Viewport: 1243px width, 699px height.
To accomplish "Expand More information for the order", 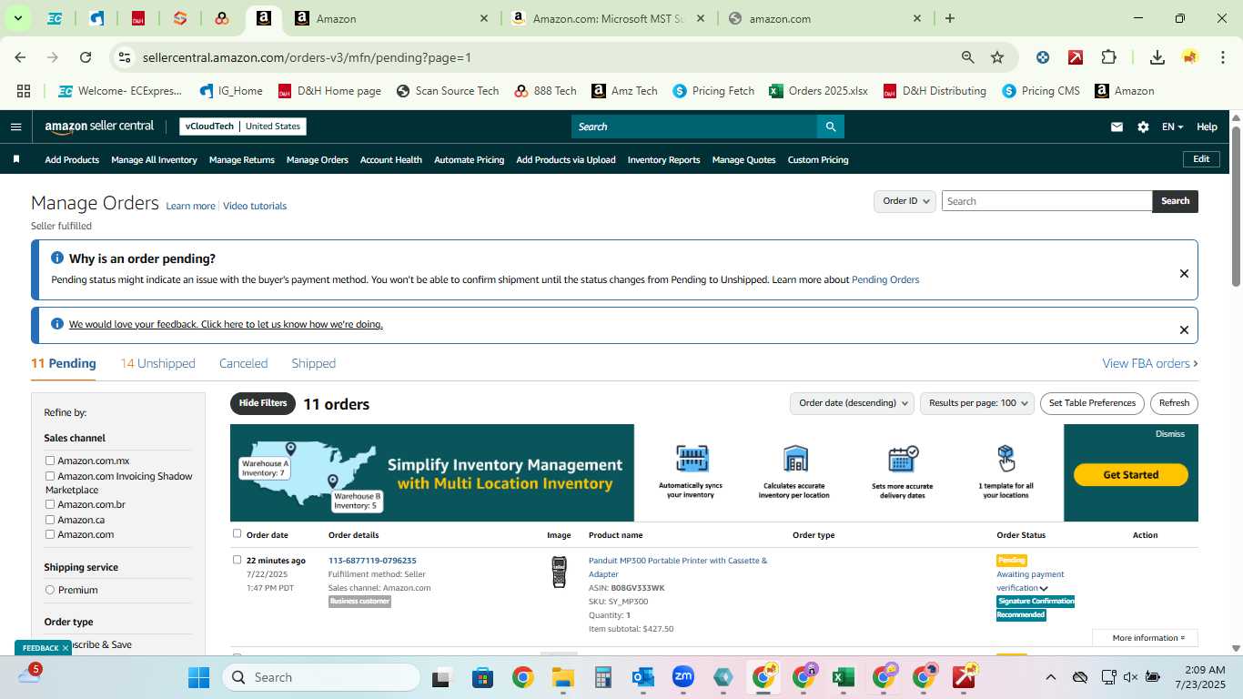I will [x=1148, y=638].
